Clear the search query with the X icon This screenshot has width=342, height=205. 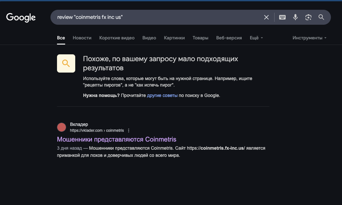click(x=266, y=17)
